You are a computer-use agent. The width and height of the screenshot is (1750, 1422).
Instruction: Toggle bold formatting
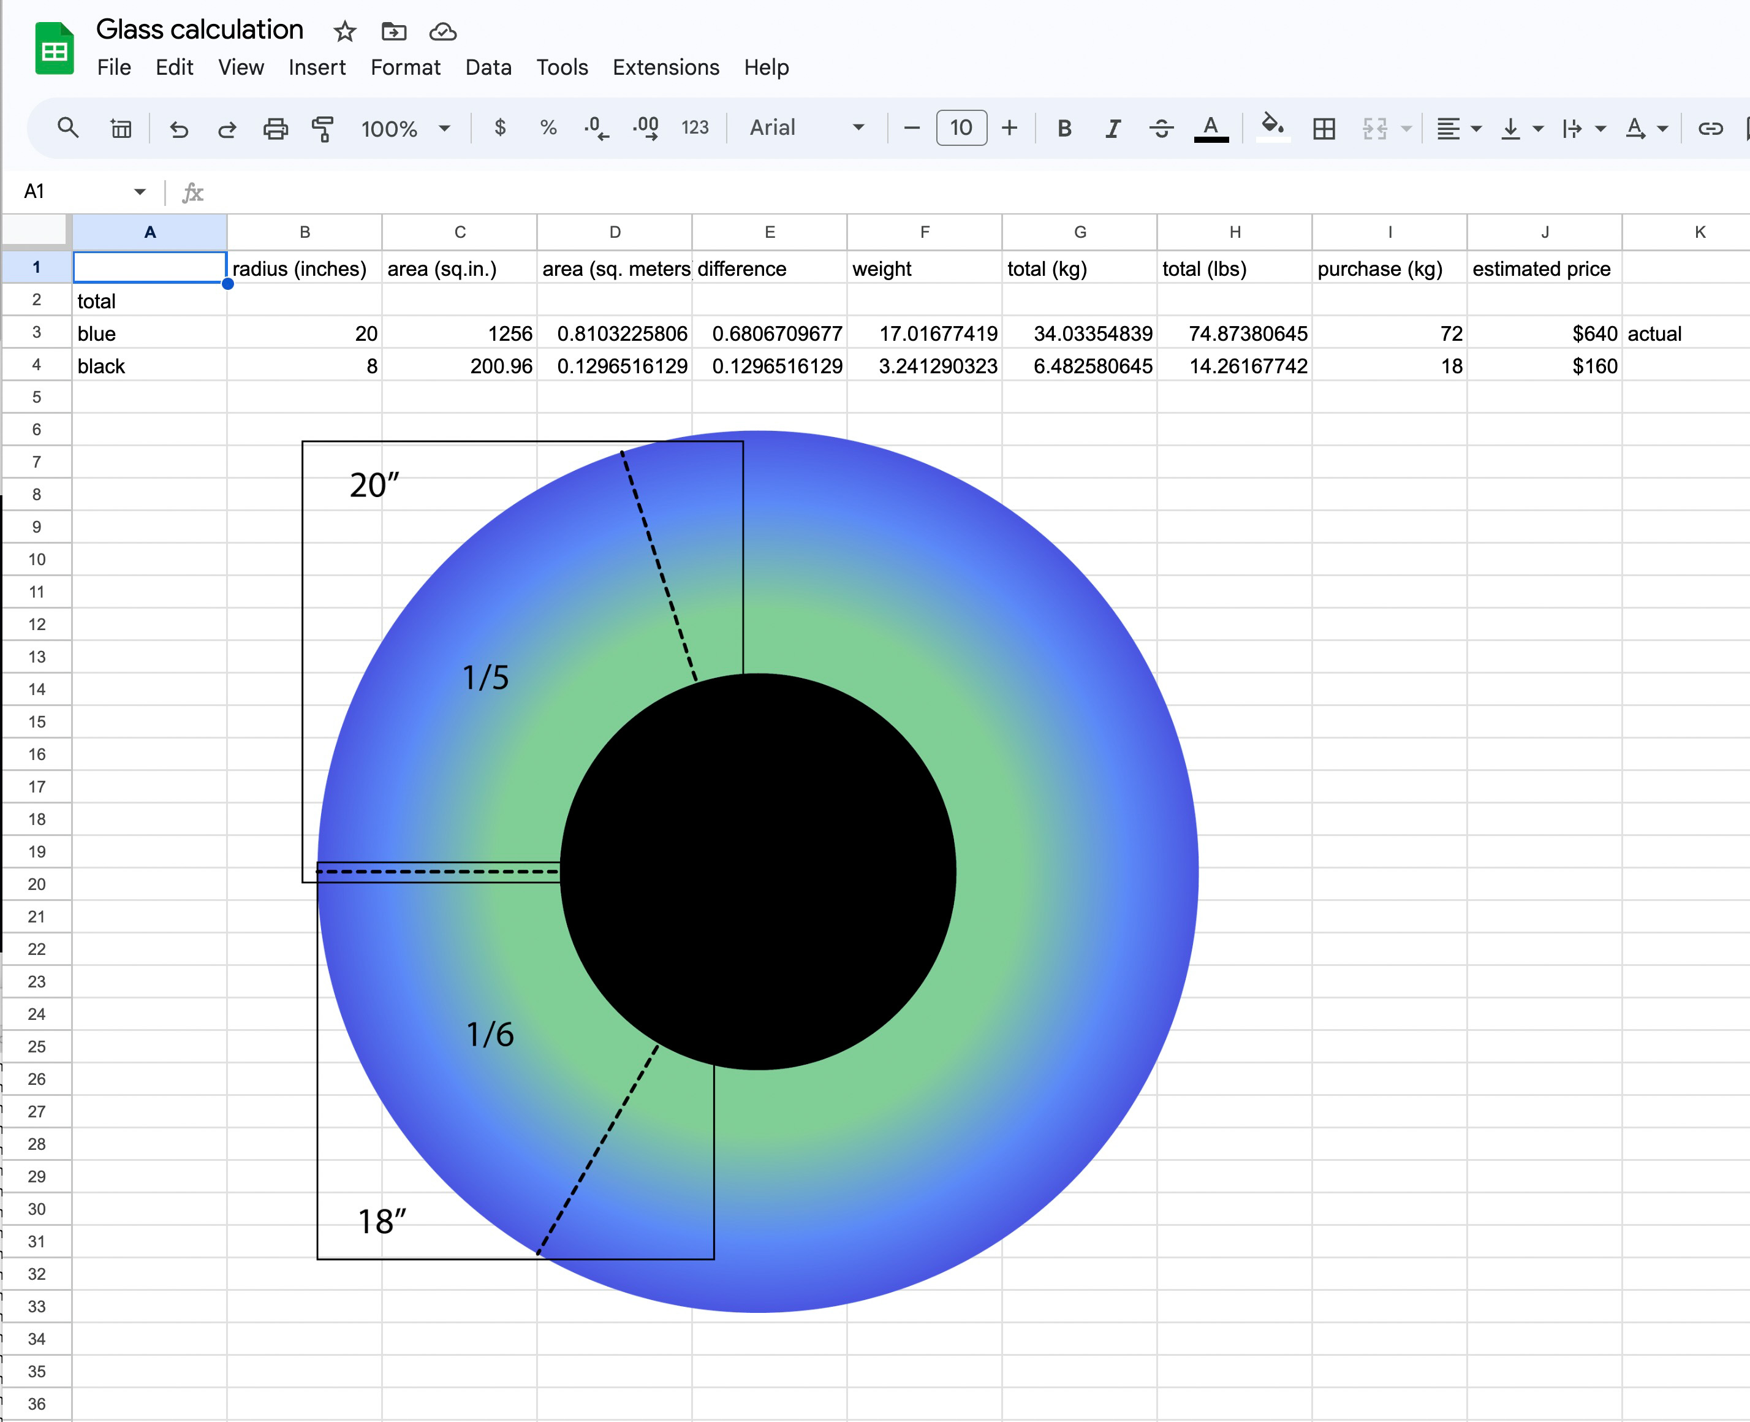[x=1064, y=129]
